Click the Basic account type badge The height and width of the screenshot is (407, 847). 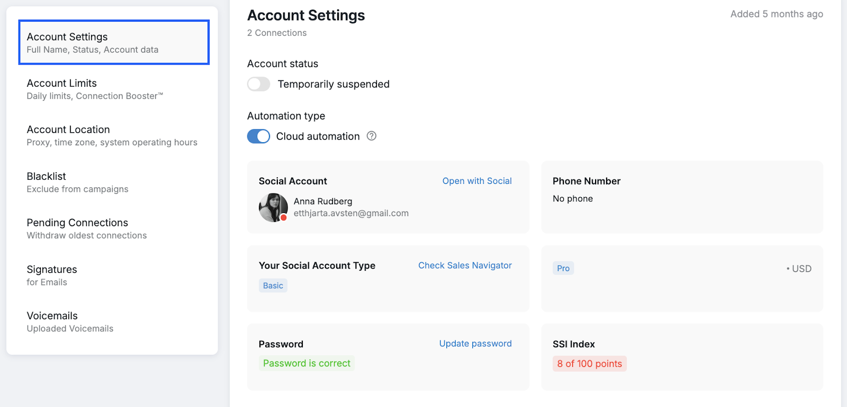273,285
